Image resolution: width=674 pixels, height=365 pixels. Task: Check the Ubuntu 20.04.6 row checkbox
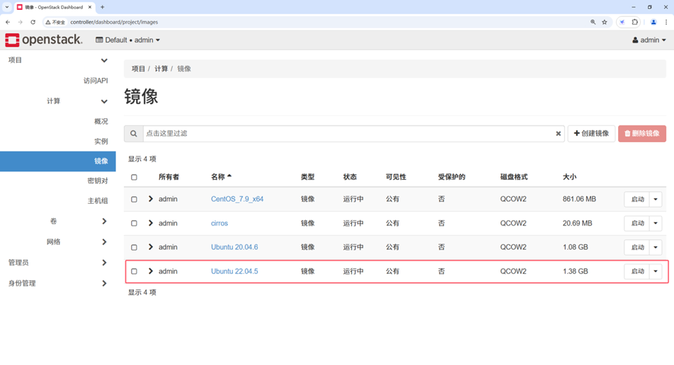134,248
